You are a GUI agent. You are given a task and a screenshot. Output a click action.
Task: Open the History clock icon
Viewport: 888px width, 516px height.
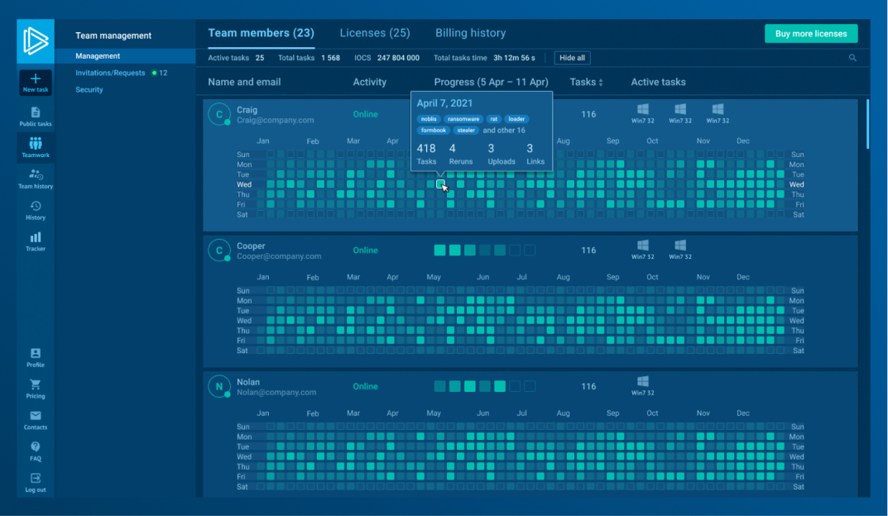tap(36, 206)
